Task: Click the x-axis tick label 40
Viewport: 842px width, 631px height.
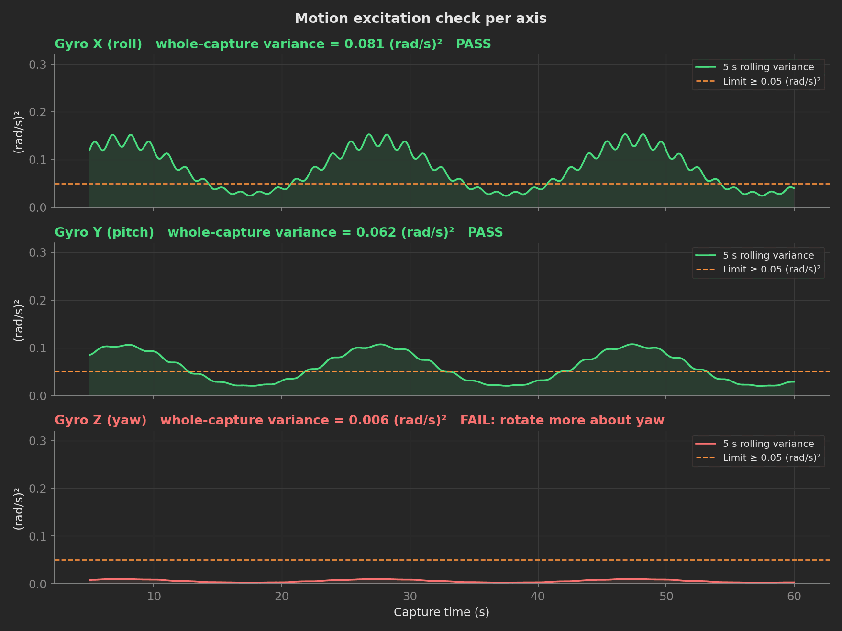Action: click(538, 596)
